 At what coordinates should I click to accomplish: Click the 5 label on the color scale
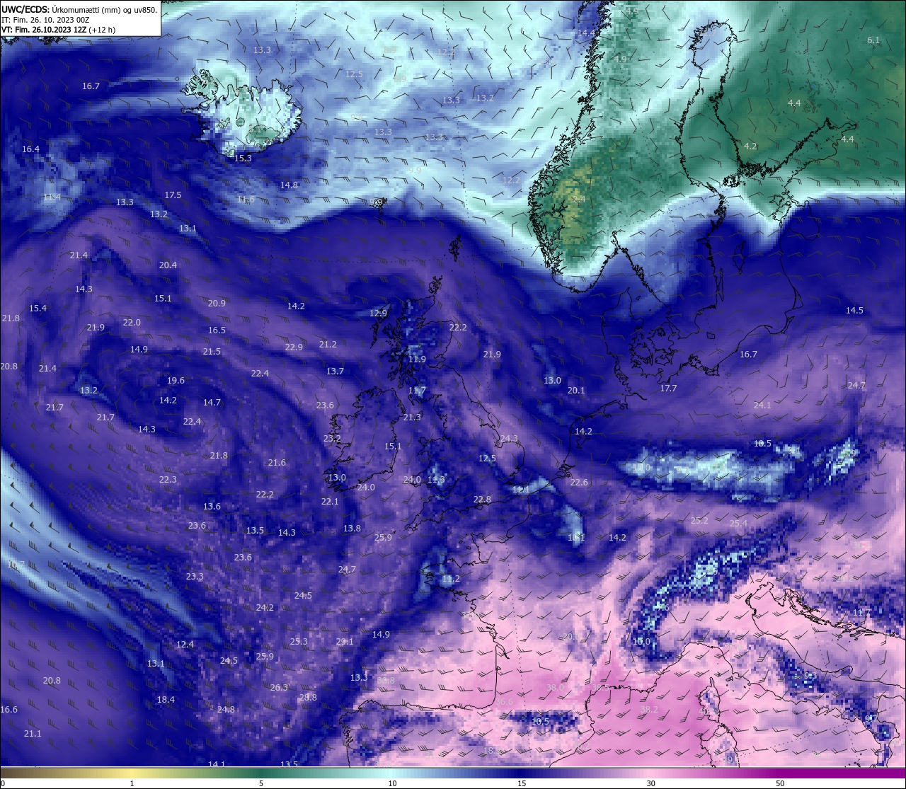[x=261, y=783]
